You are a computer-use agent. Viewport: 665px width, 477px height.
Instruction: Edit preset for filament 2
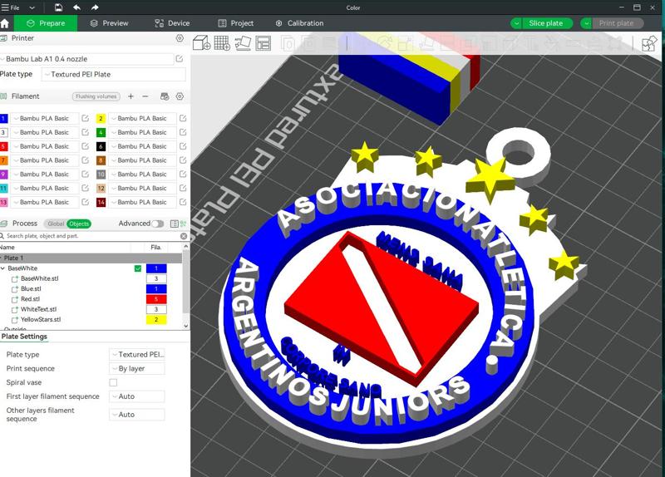183,118
